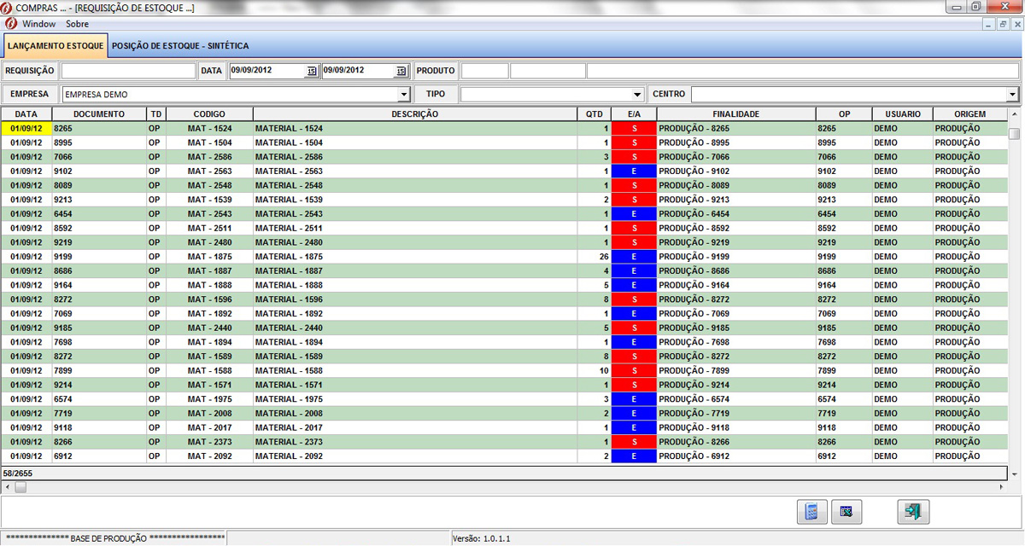Image resolution: width=1025 pixels, height=546 pixels.
Task: Select the Lançamento Estoque tab
Action: [x=56, y=45]
